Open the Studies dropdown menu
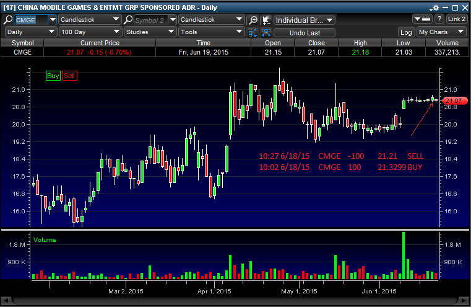 150,32
